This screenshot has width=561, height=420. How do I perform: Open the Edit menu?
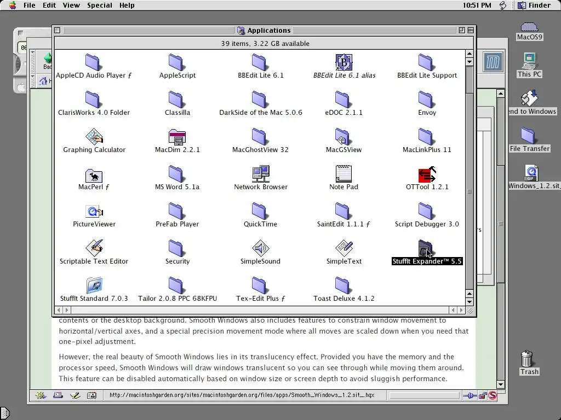[x=49, y=5]
